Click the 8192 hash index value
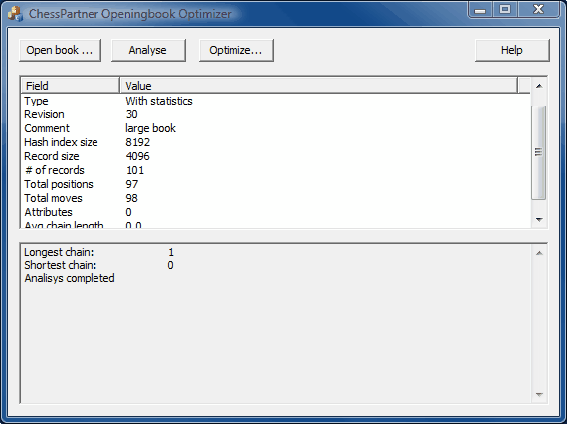This screenshot has height=424, width=567. pos(138,142)
